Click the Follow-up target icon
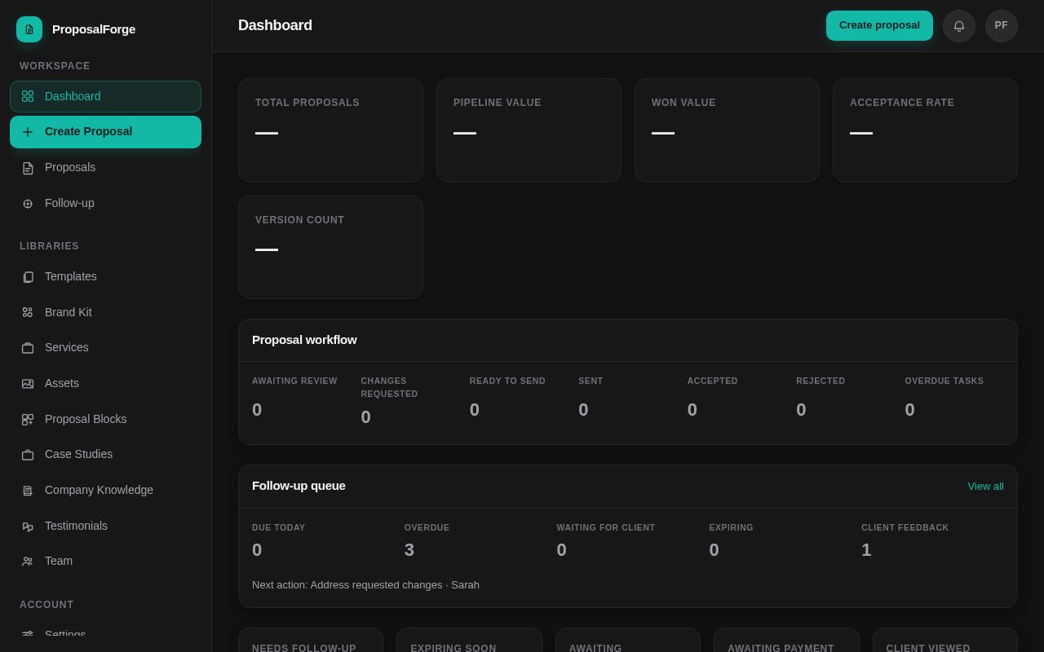 pos(28,204)
